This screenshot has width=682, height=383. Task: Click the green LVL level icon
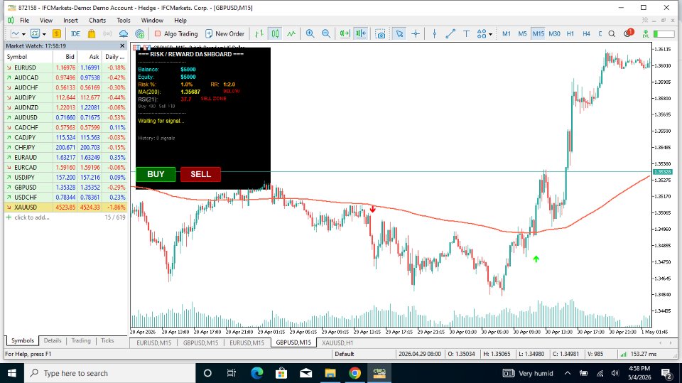646,33
